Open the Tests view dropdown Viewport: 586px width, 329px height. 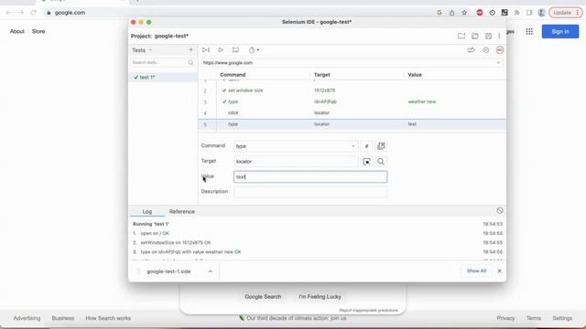[142, 50]
